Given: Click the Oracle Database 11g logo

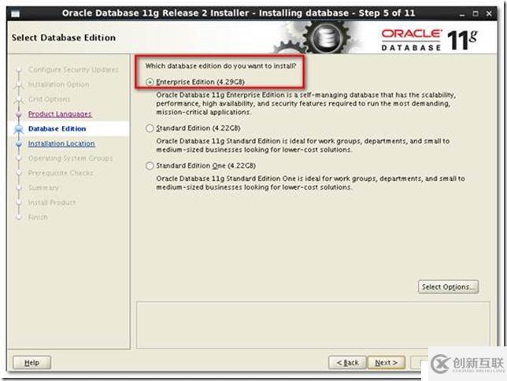Looking at the screenshot, I should click(429, 40).
